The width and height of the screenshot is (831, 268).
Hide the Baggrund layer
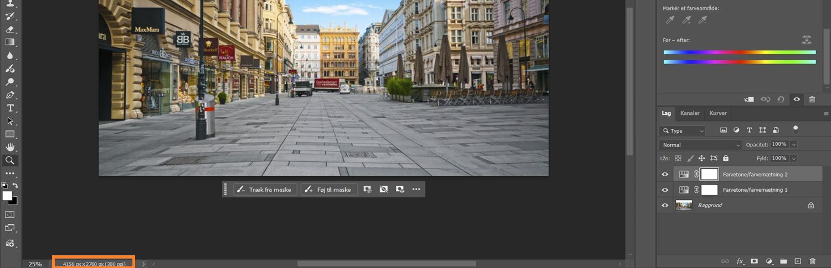665,205
